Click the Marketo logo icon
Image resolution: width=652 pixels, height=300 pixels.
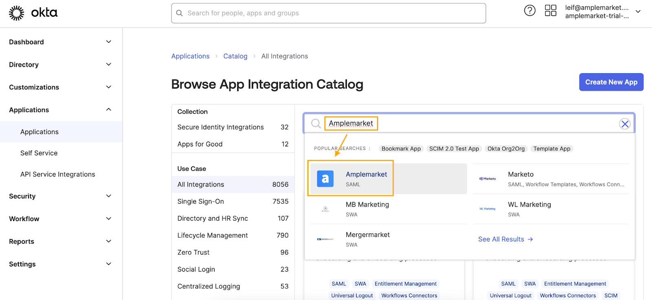pos(487,179)
